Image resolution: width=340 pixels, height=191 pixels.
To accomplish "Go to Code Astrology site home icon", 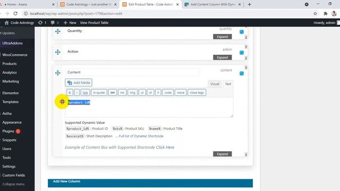I will pyautogui.click(x=6, y=22).
